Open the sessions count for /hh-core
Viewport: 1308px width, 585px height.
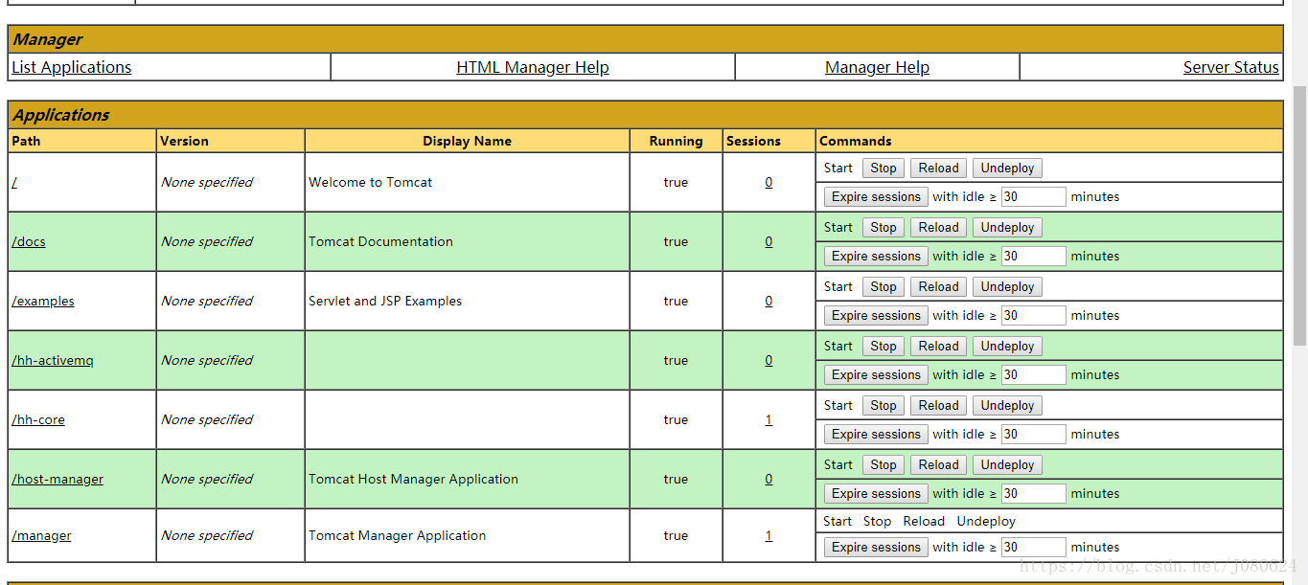[769, 419]
